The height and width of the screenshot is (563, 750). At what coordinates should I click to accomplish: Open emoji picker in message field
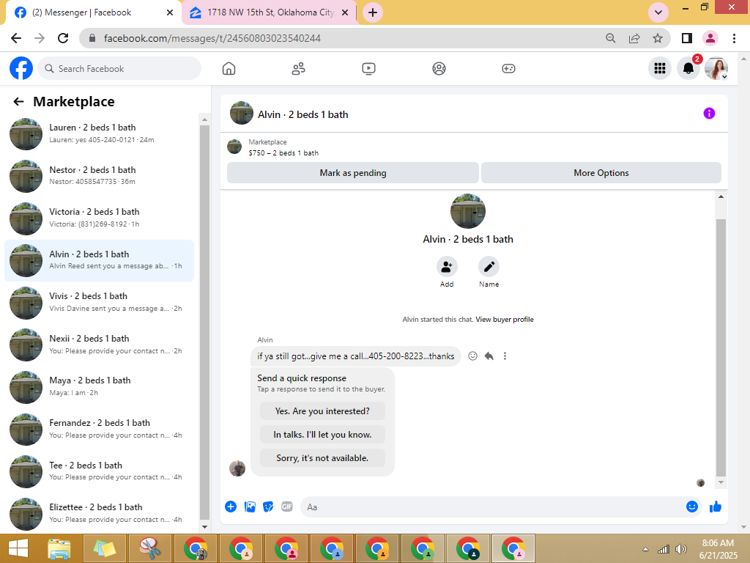pyautogui.click(x=691, y=507)
